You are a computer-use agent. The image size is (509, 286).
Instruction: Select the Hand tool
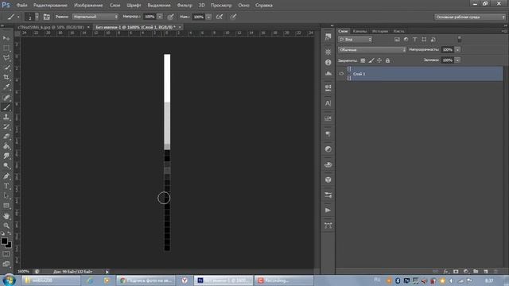[x=6, y=215]
